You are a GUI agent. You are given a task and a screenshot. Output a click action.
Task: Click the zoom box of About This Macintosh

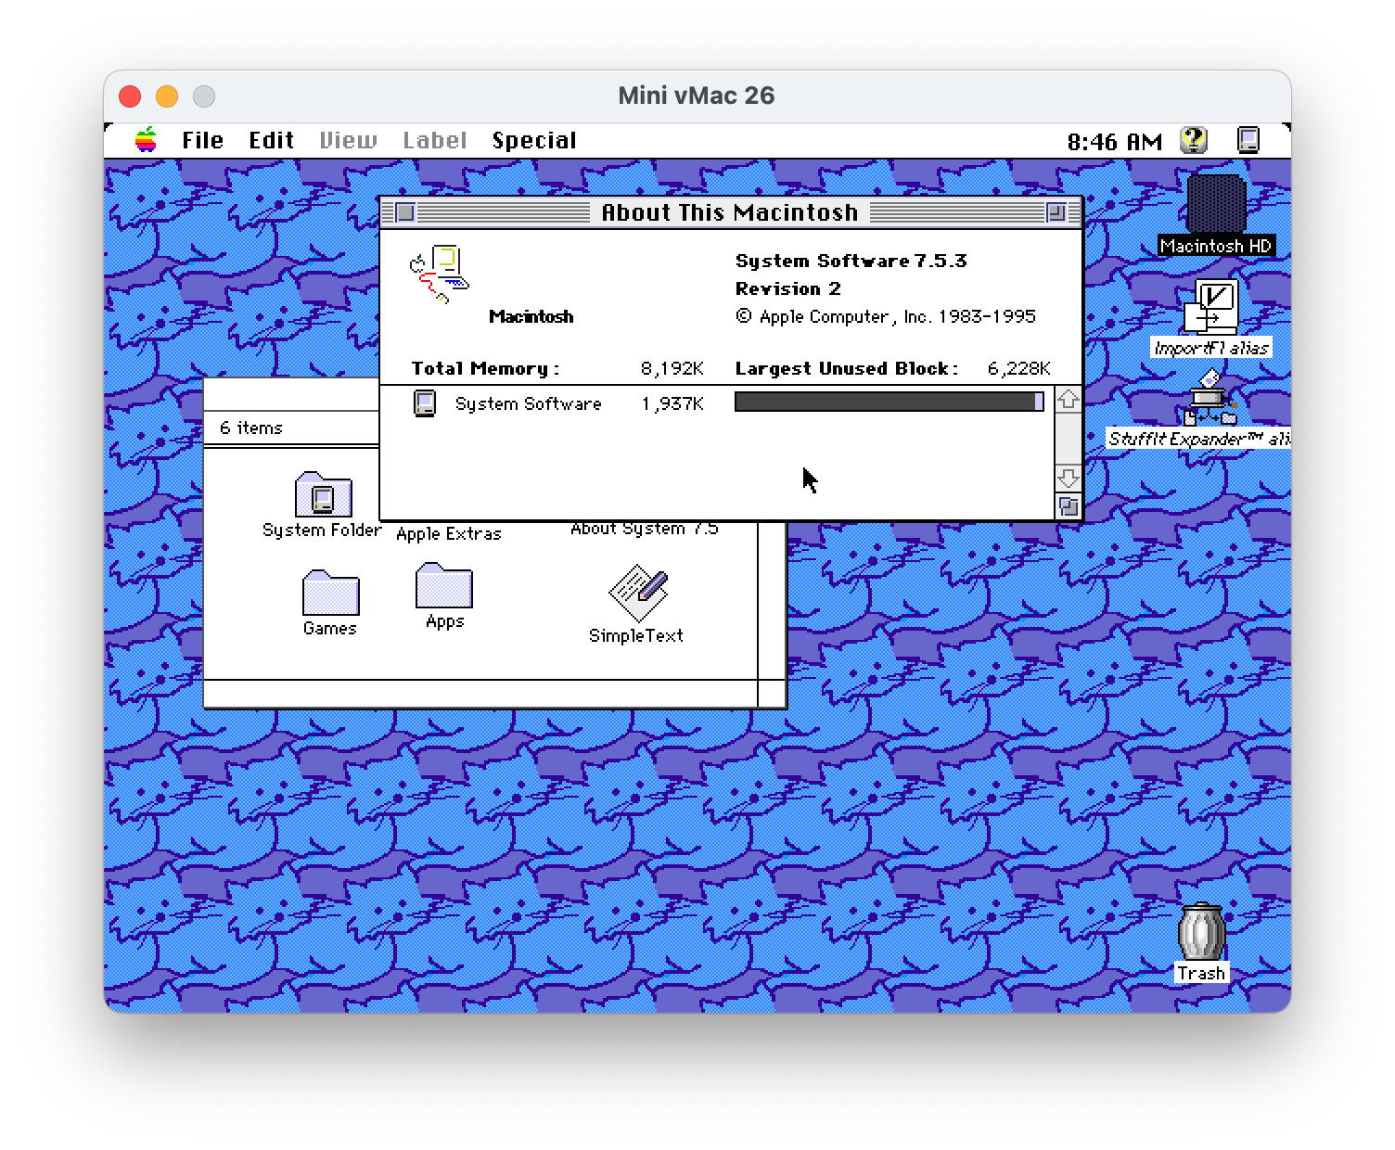pyautogui.click(x=1056, y=212)
